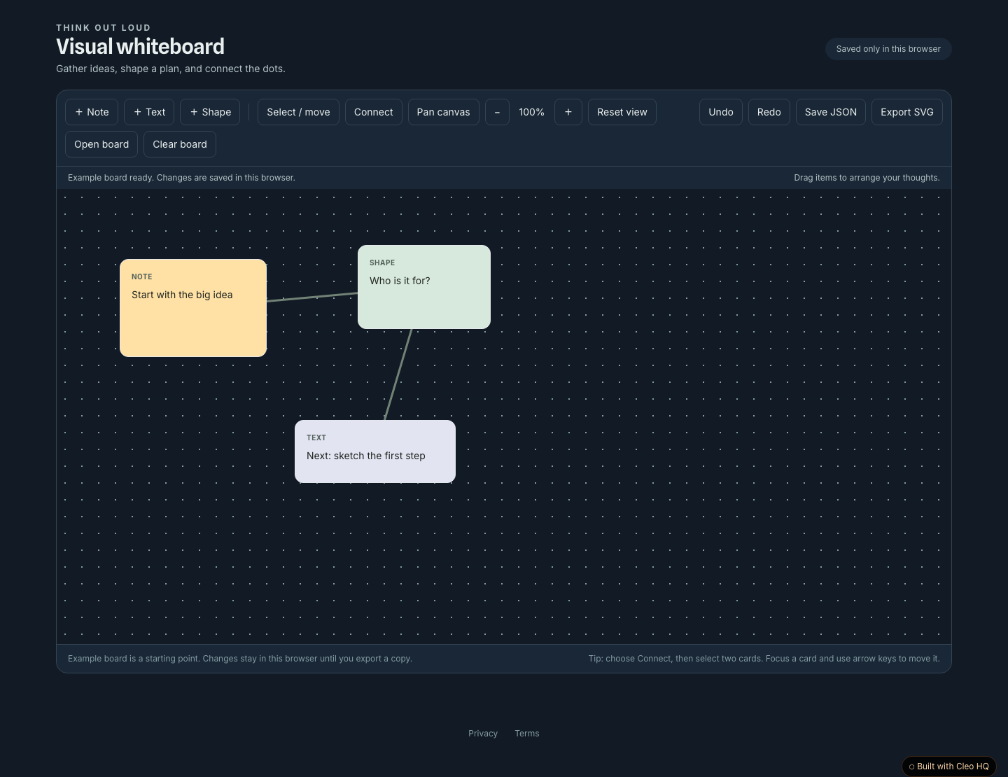This screenshot has height=777, width=1008.
Task: Click the 'Example board ready' status message
Action: (x=181, y=178)
